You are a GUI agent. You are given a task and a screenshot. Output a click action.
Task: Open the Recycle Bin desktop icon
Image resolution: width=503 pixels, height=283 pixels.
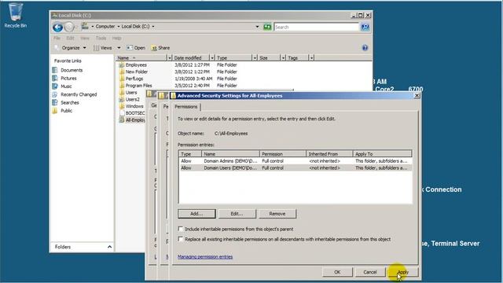(x=15, y=15)
